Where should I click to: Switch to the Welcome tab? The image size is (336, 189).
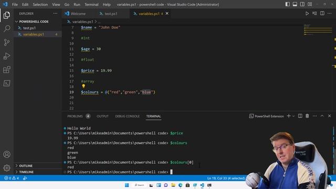click(x=78, y=14)
